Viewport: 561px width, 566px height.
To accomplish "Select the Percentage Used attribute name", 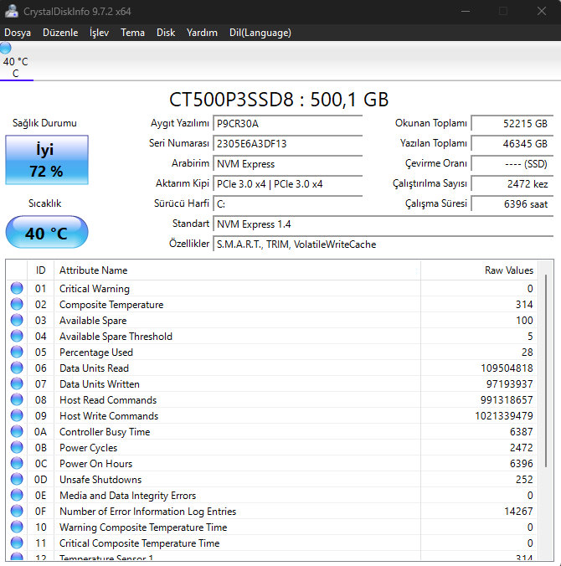I will click(96, 352).
